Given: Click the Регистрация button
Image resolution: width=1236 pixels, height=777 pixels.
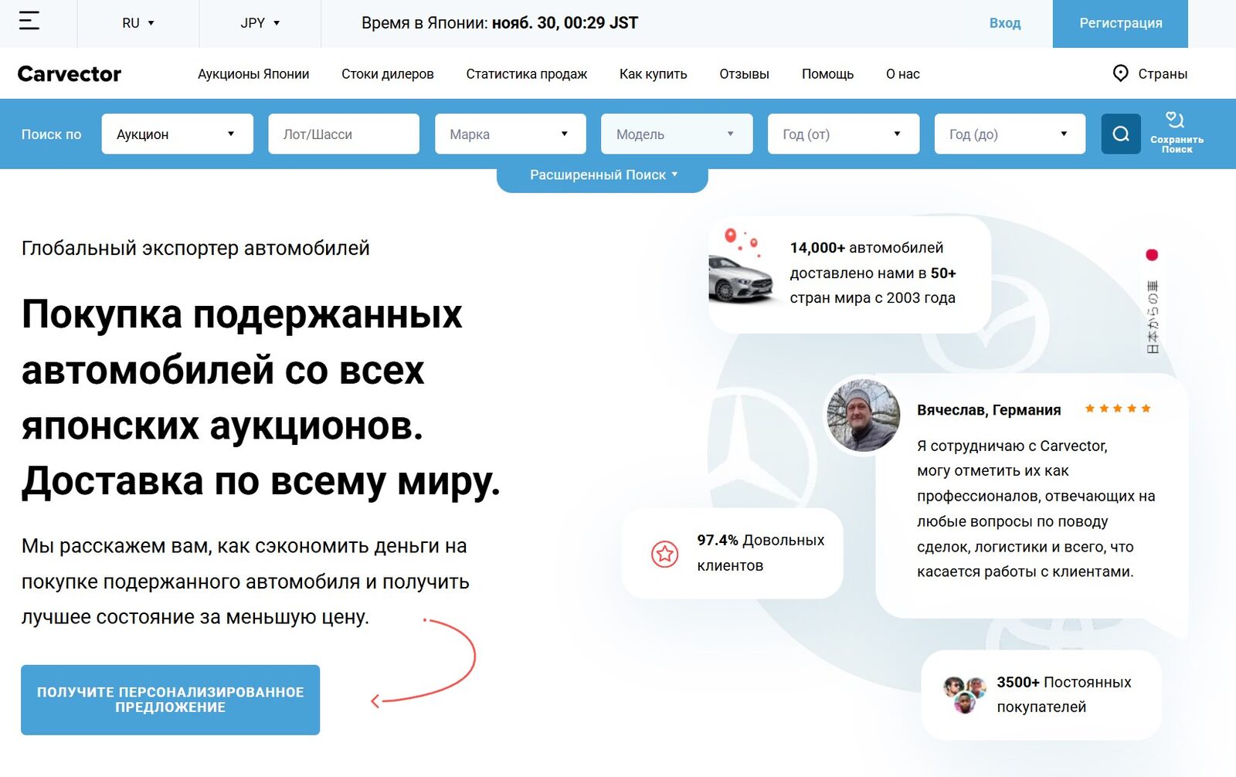Looking at the screenshot, I should point(1119,22).
